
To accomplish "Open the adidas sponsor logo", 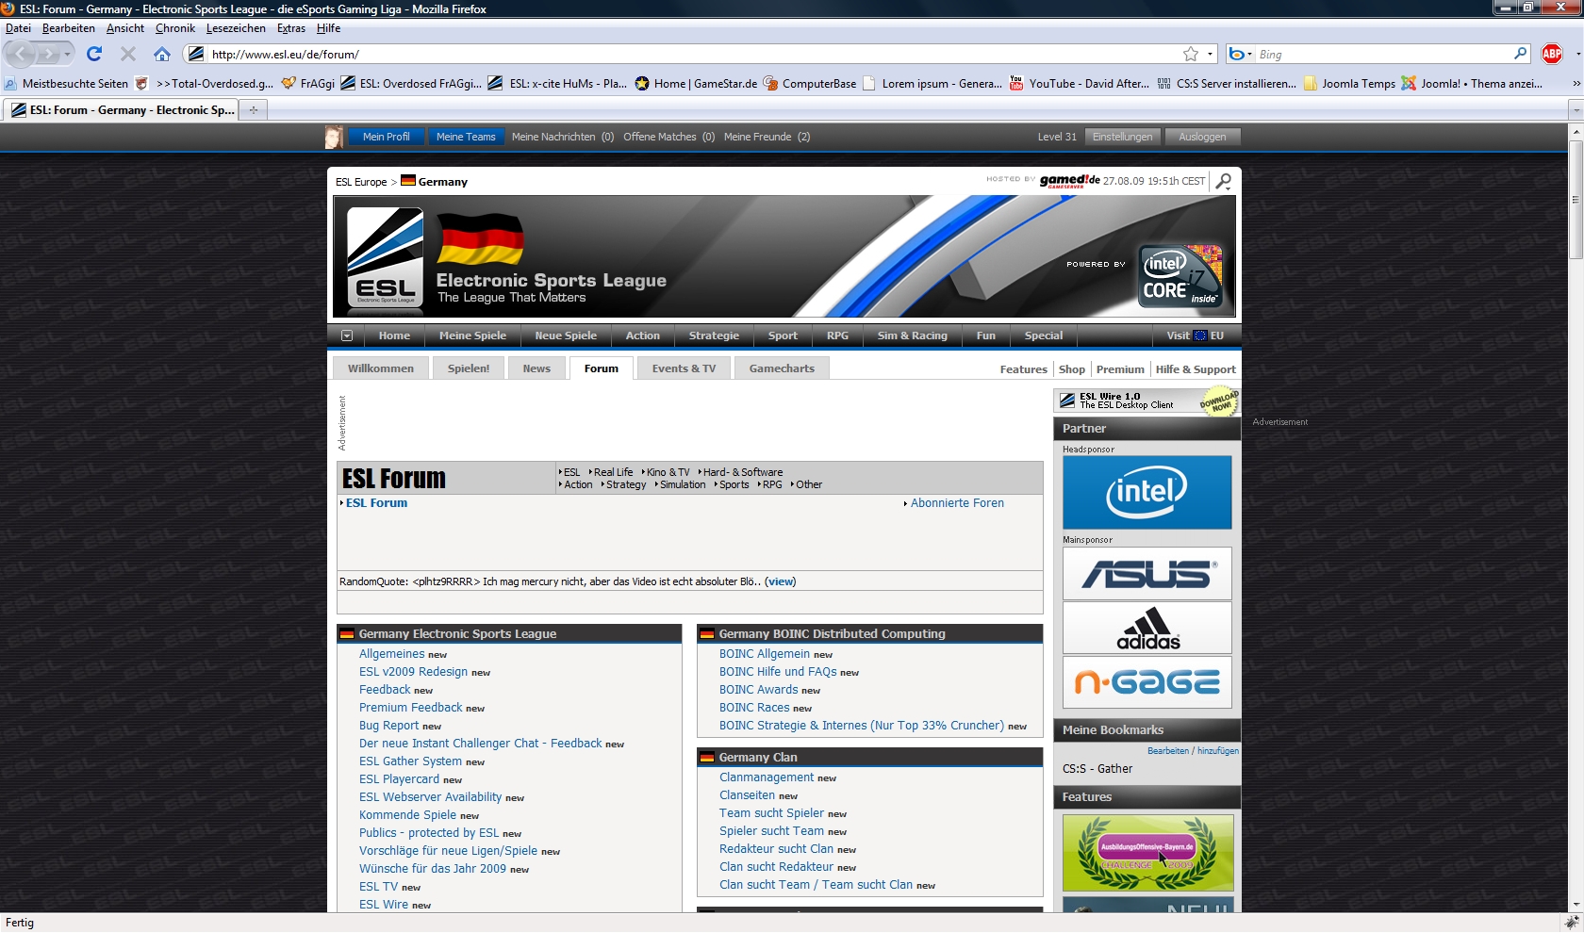I will tap(1147, 628).
